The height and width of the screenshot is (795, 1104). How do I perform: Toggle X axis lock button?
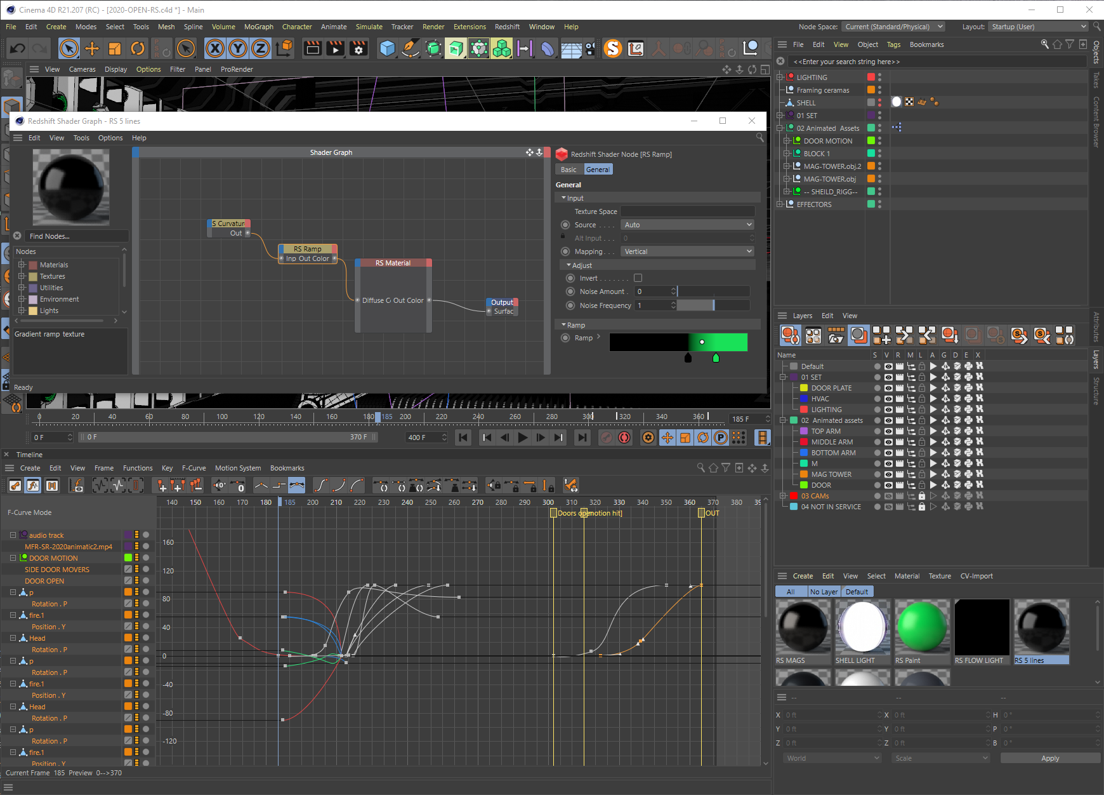(215, 48)
